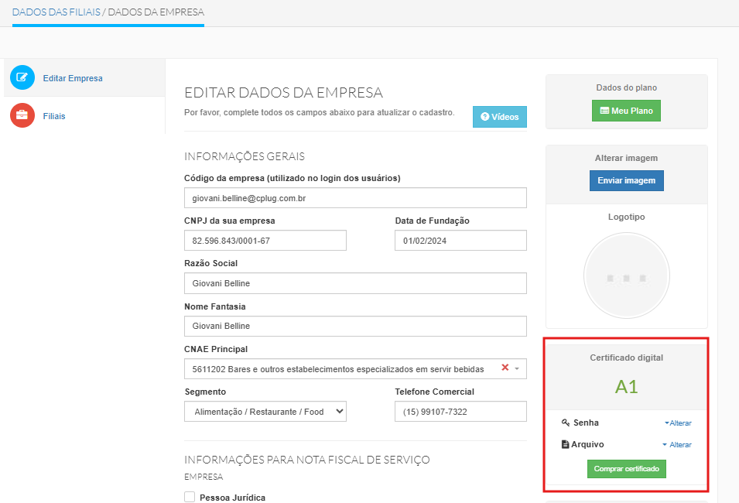Open the Segmento dropdown

coord(265,412)
